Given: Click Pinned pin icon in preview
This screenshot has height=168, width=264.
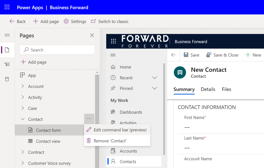Looking at the screenshot, I should pos(113,88).
